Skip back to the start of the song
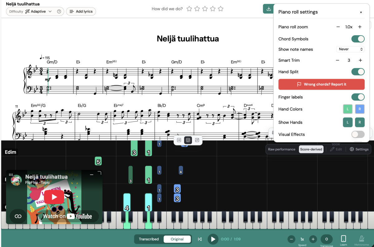Image resolution: width=374 pixels, height=247 pixels. coord(200,239)
